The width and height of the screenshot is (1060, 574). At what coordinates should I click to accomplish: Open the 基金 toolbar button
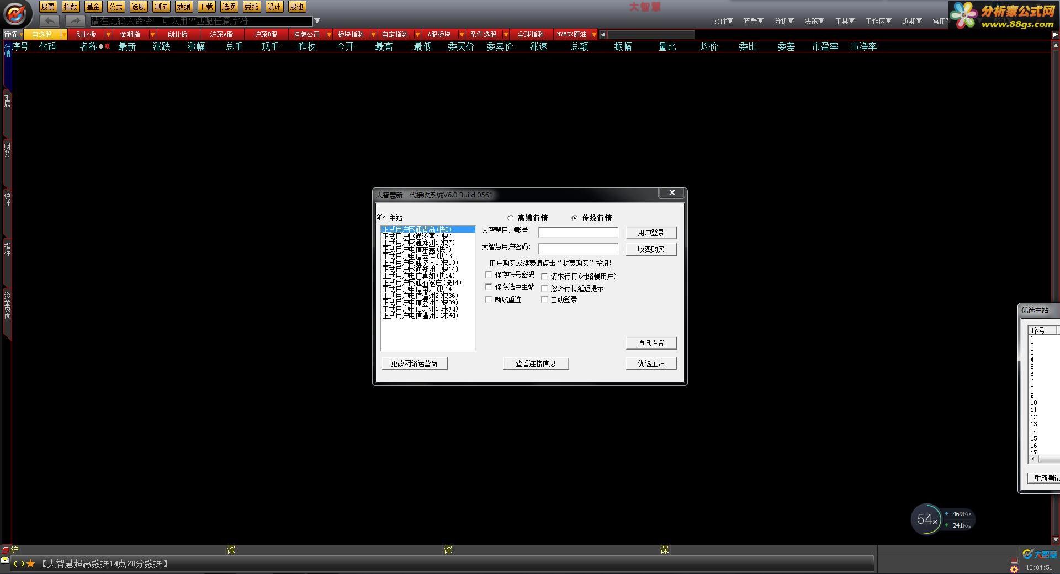[93, 7]
